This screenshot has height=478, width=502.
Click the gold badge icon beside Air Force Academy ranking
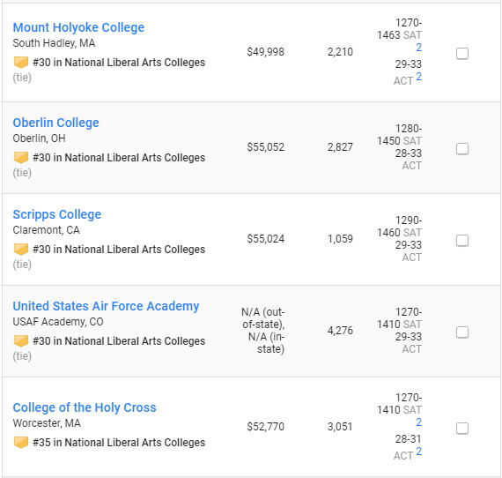[x=21, y=340]
